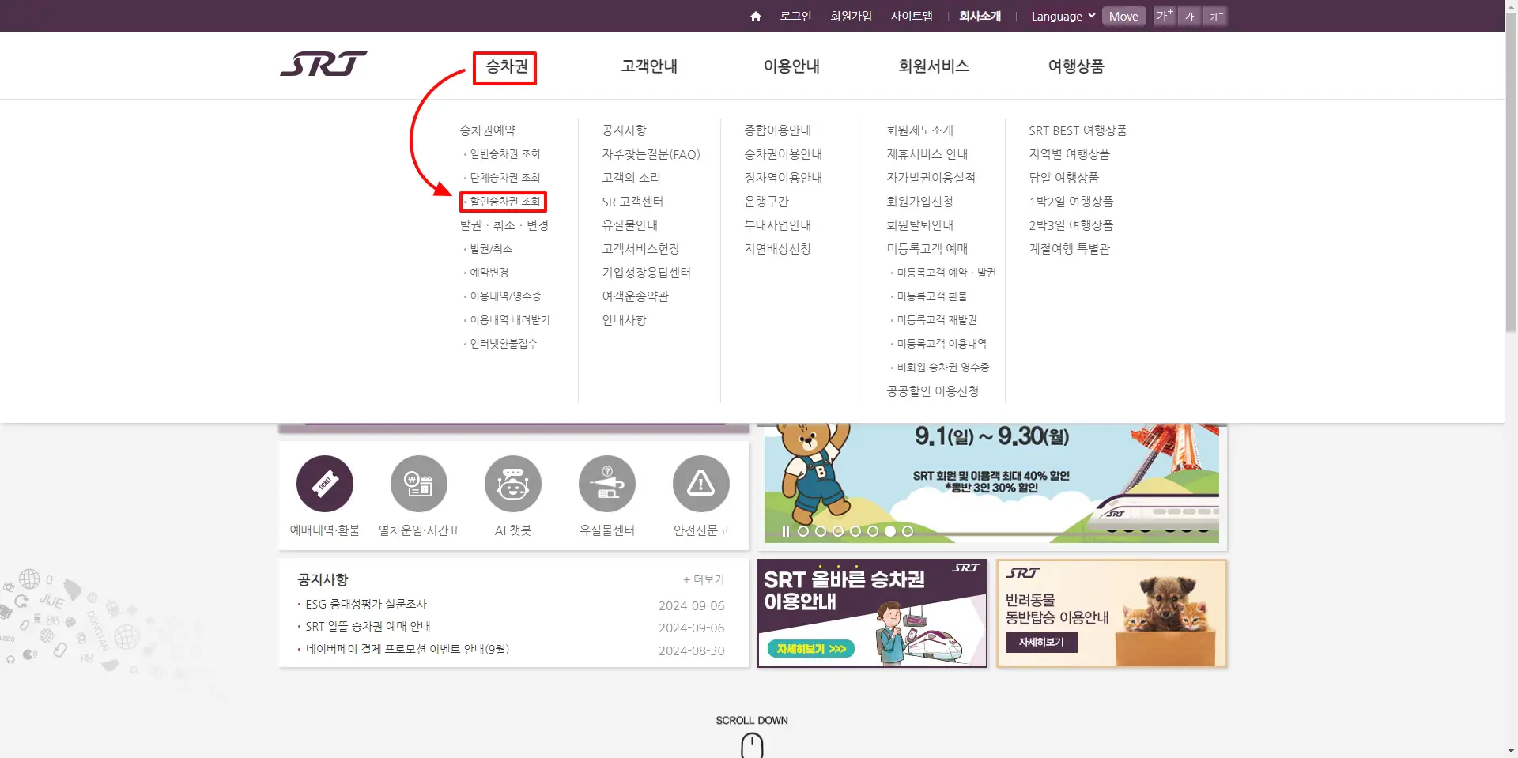Open 열차운임·시간표 icon
Viewport: 1518px width, 758px height.
(419, 484)
